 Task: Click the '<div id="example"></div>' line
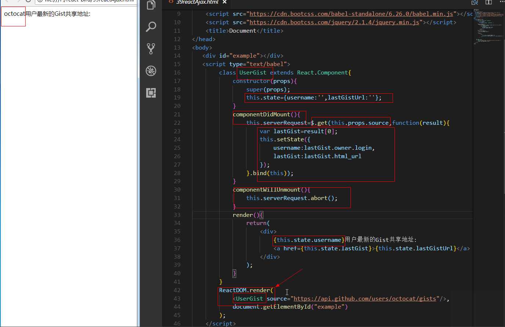[243, 56]
